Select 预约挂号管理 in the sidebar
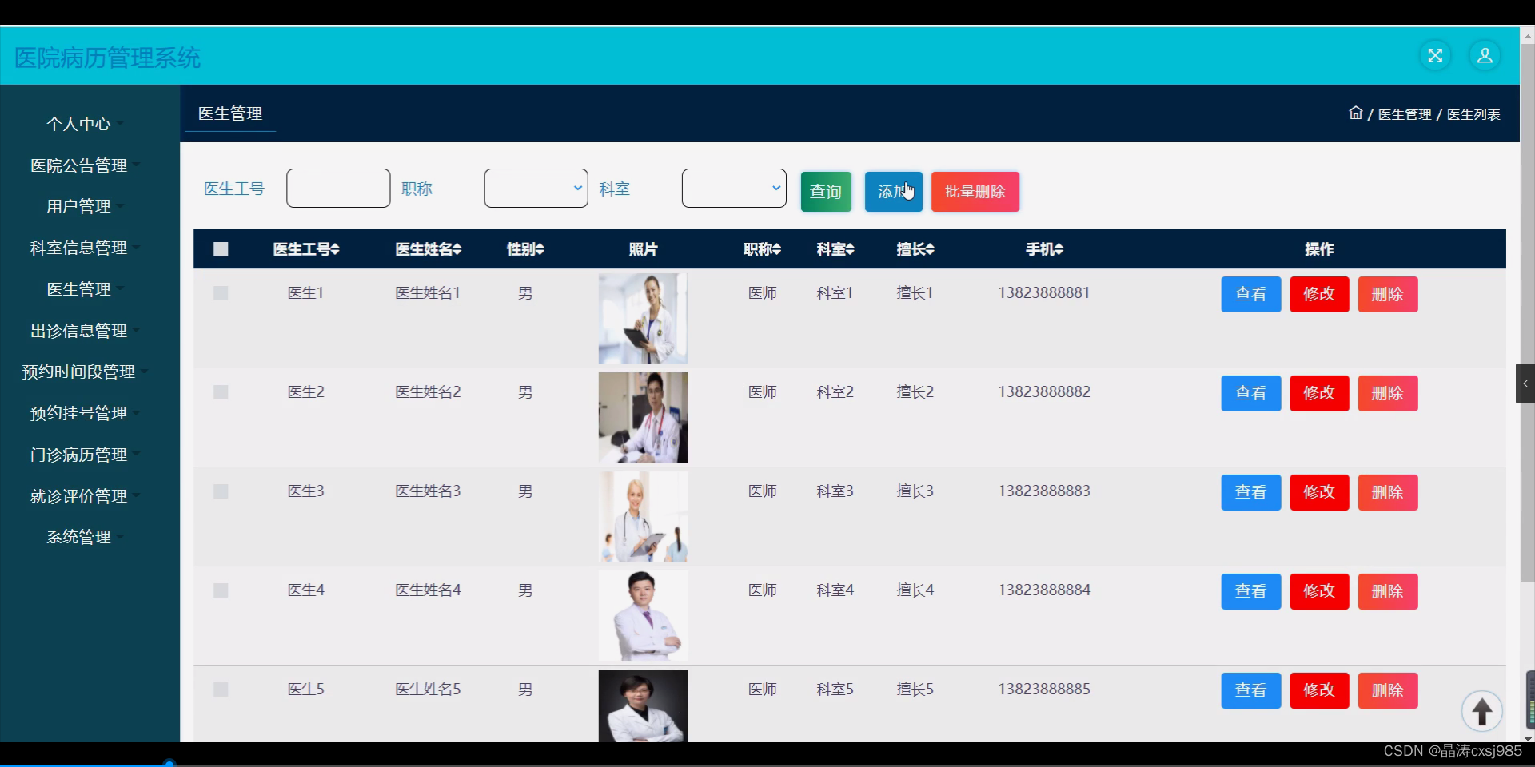The width and height of the screenshot is (1535, 767). click(x=78, y=413)
